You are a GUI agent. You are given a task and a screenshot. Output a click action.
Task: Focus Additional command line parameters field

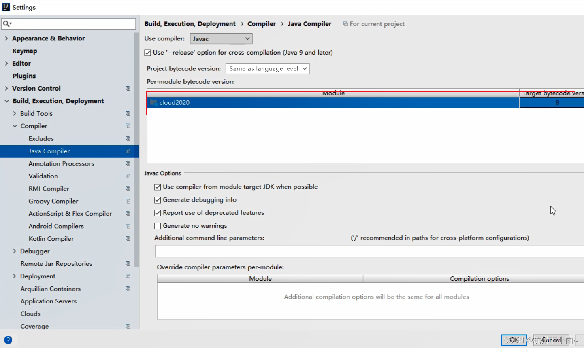(x=369, y=251)
